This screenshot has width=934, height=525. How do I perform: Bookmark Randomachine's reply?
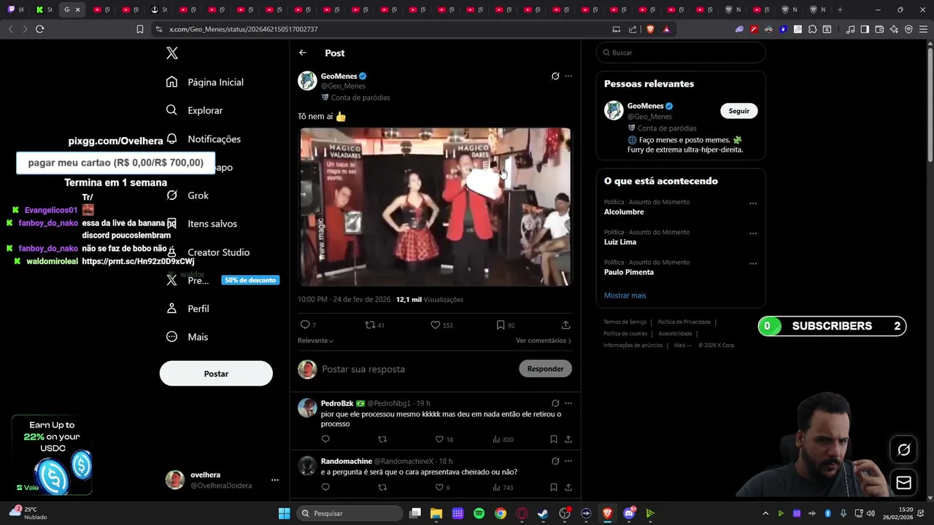(553, 487)
